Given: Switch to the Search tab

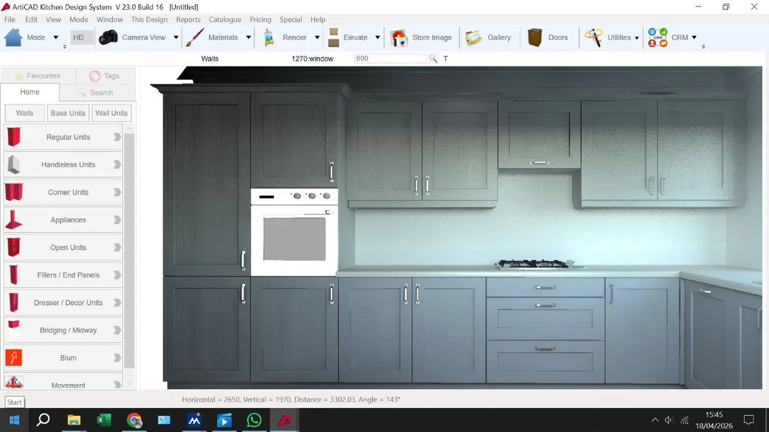Looking at the screenshot, I should [99, 92].
